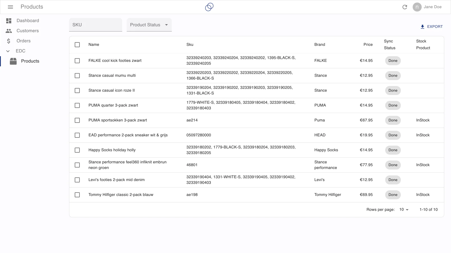
Task: Collapse the EDC sidebar section
Action: coord(8,51)
